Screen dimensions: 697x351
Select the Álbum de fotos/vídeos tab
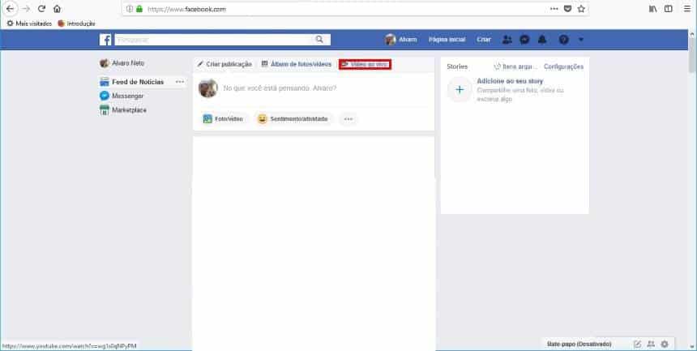coord(296,65)
